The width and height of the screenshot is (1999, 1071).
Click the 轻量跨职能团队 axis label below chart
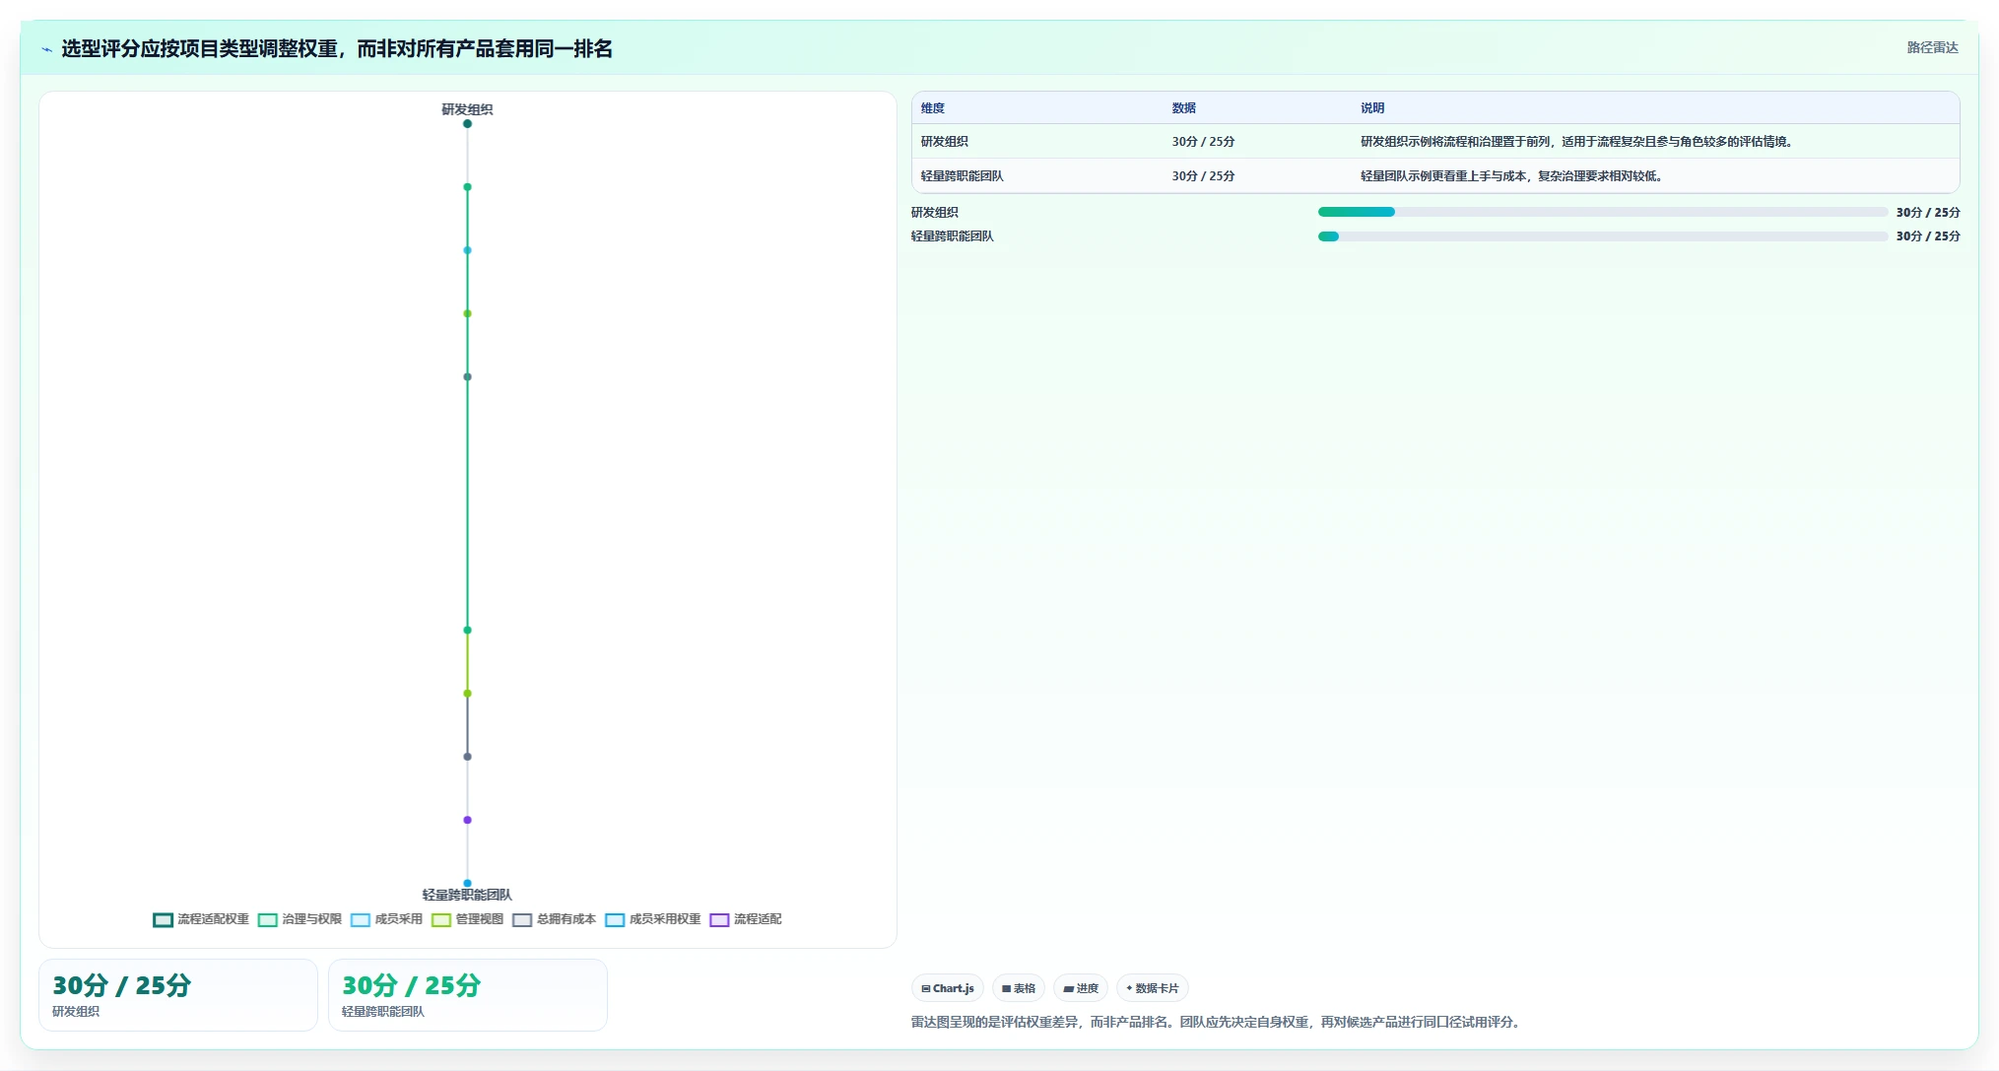coord(467,895)
